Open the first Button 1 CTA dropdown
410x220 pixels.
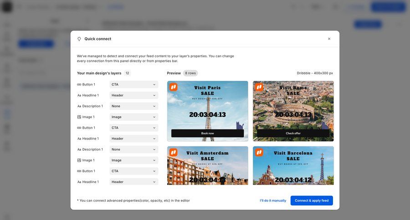[133, 85]
